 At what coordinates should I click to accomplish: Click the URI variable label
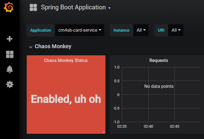coord(161,30)
